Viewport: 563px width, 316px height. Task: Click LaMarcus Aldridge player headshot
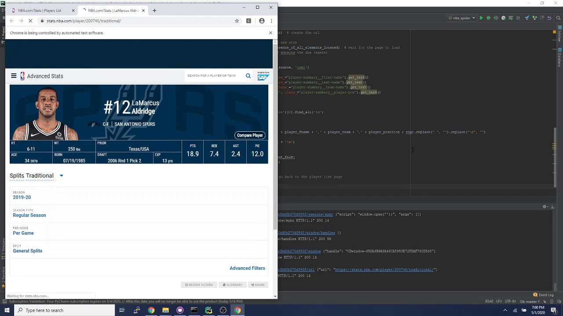tap(46, 113)
